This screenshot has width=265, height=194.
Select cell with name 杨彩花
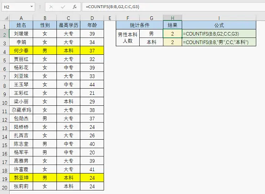(x=21, y=68)
